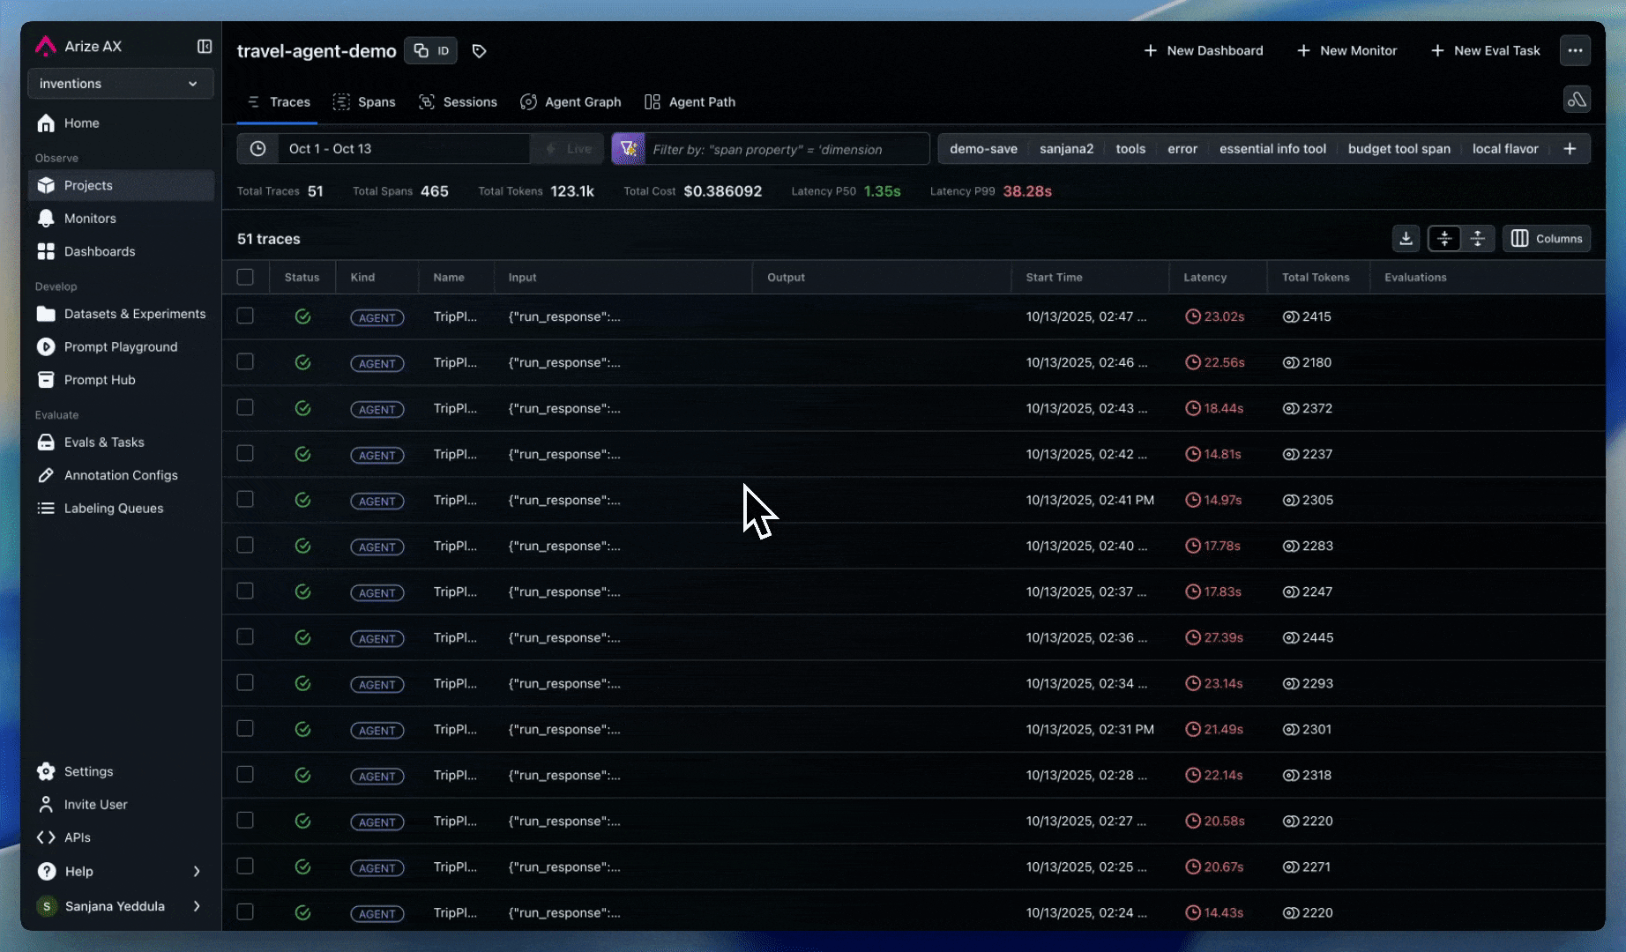This screenshot has height=952, width=1626.
Task: Open the AI filter assistant icon
Action: pyautogui.click(x=629, y=149)
